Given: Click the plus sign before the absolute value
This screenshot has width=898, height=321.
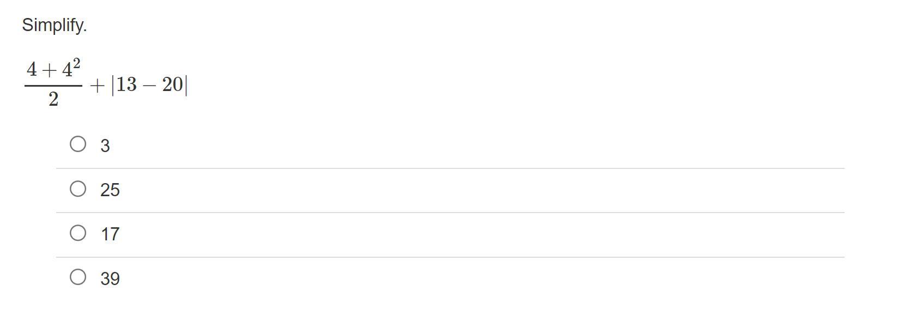Looking at the screenshot, I should 97,86.
